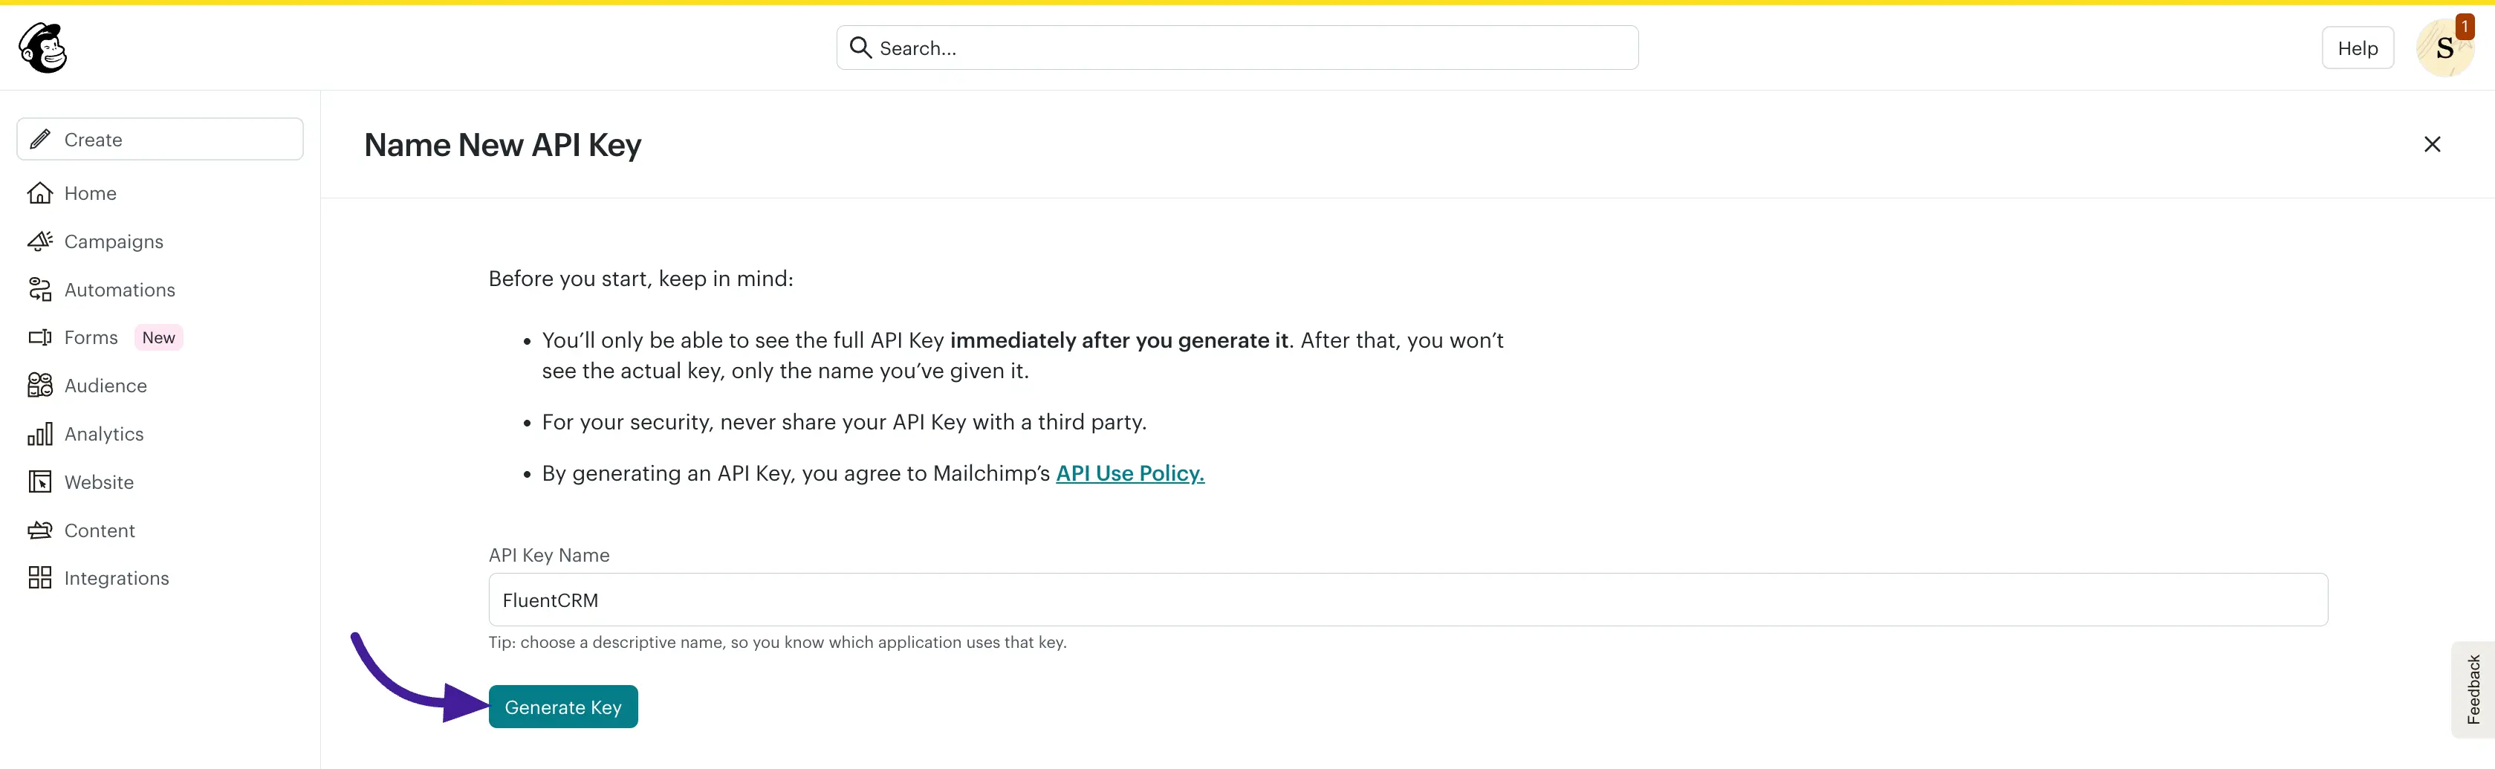Click the 'Name New API Key' heading
The width and height of the screenshot is (2495, 769).
click(502, 146)
